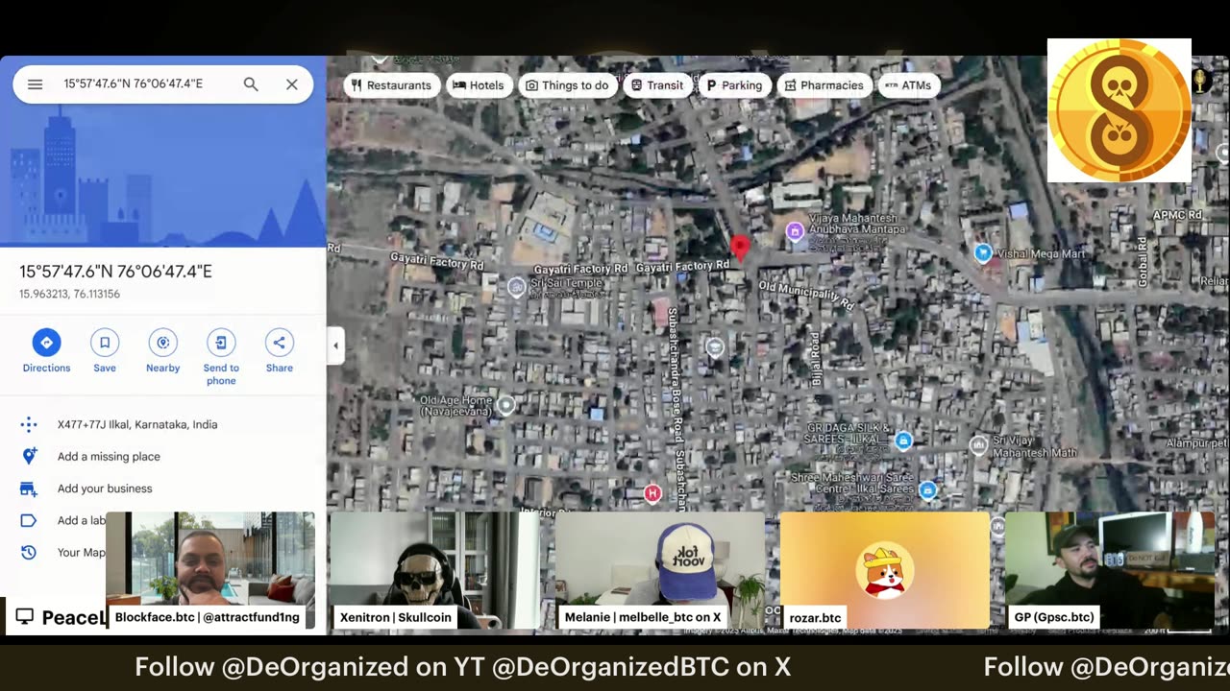The height and width of the screenshot is (691, 1230).
Task: Click the red hospital H marker
Action: (x=652, y=493)
